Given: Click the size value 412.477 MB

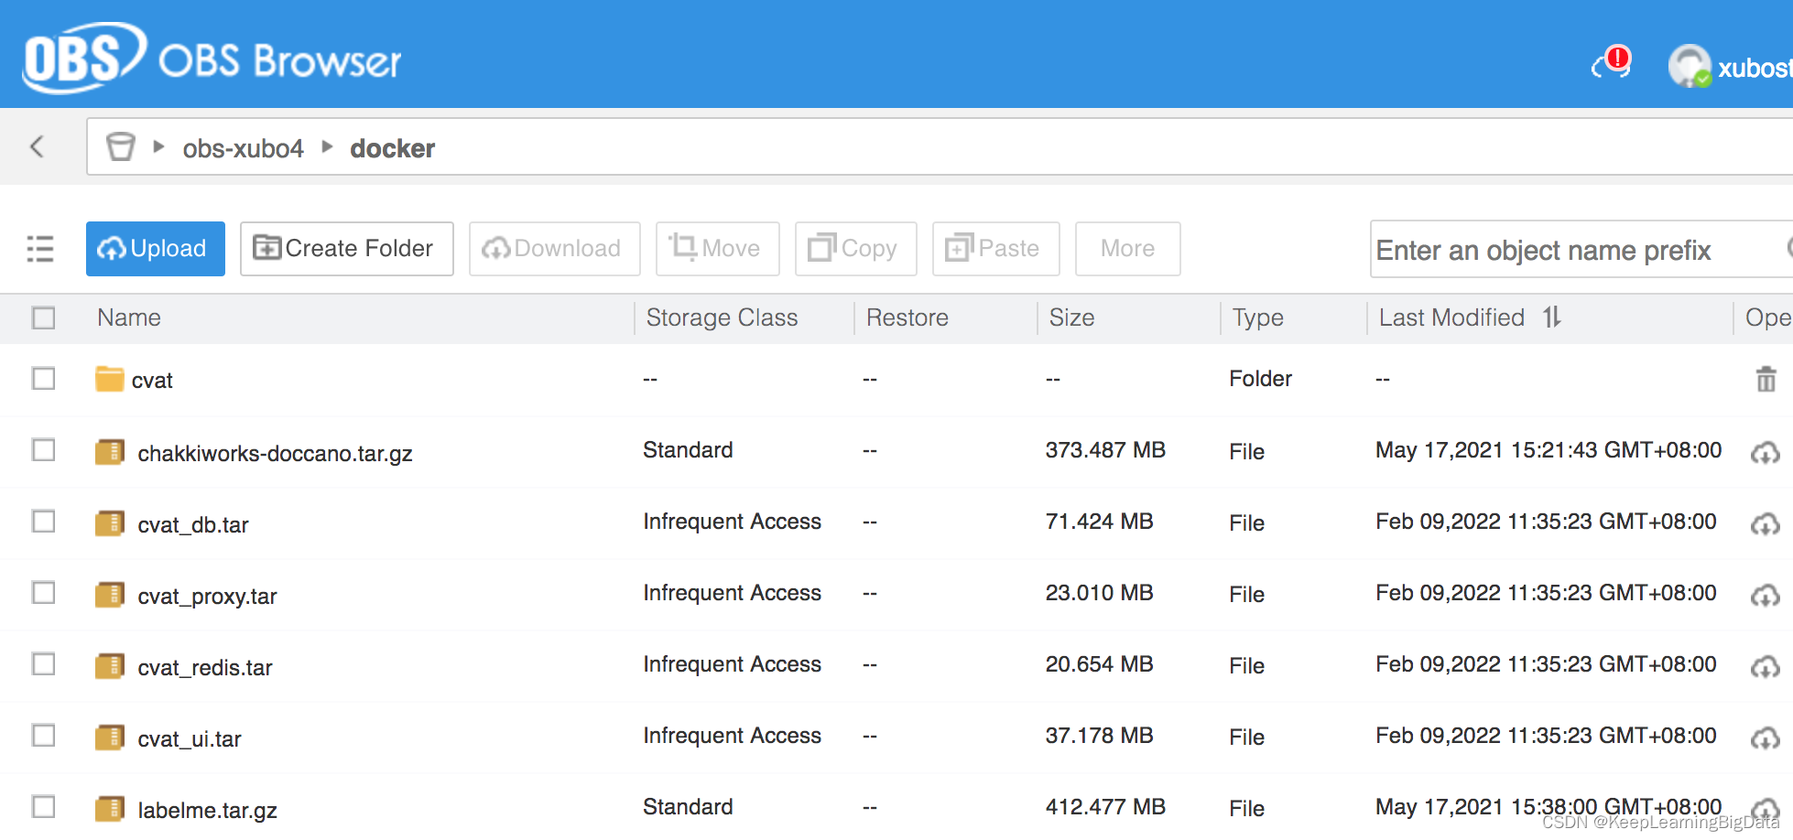Looking at the screenshot, I should pyautogui.click(x=1105, y=807).
